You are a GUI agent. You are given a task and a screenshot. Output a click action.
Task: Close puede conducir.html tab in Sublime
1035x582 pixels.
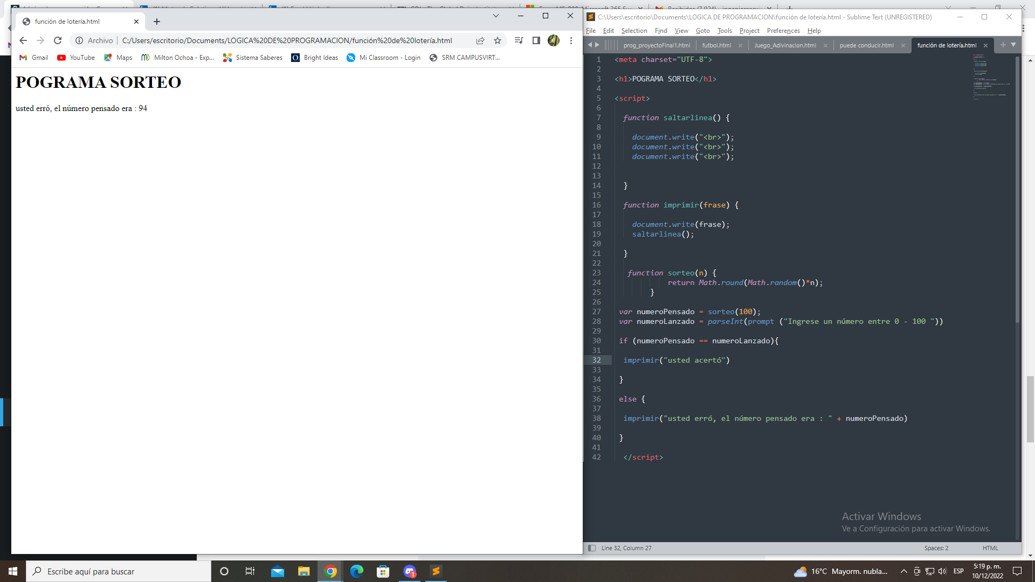903,46
